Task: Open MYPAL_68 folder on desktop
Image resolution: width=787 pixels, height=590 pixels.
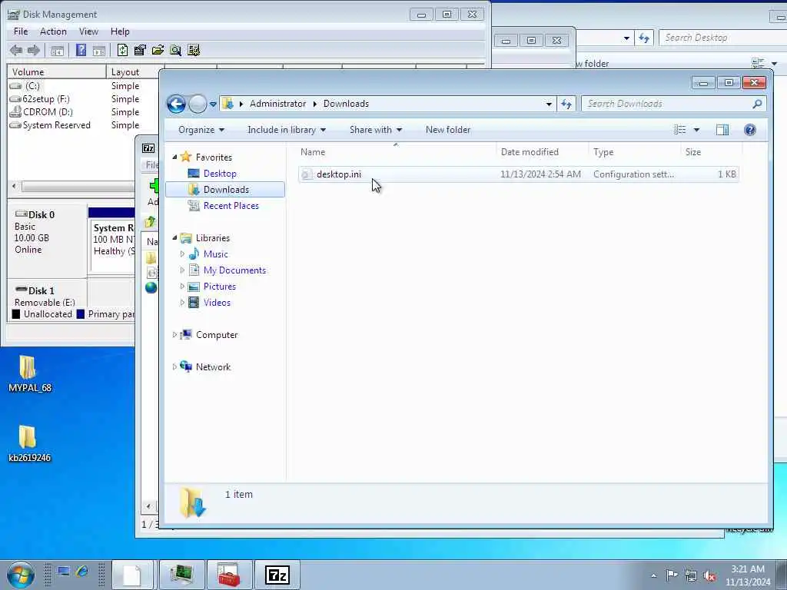Action: click(x=30, y=374)
